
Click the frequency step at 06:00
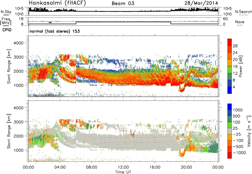pos(76,23)
